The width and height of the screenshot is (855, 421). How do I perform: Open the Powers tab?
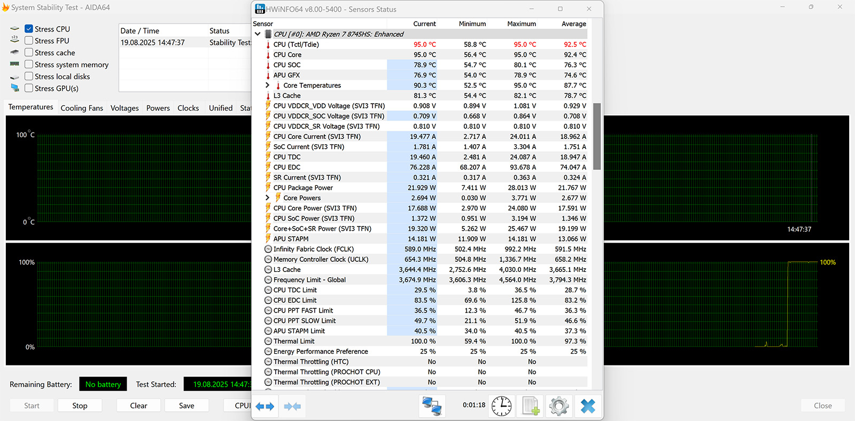tap(158, 108)
